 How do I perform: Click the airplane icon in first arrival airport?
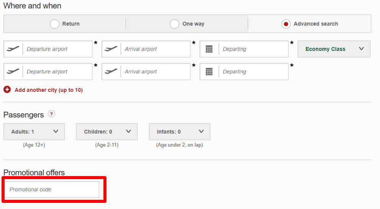click(x=111, y=49)
